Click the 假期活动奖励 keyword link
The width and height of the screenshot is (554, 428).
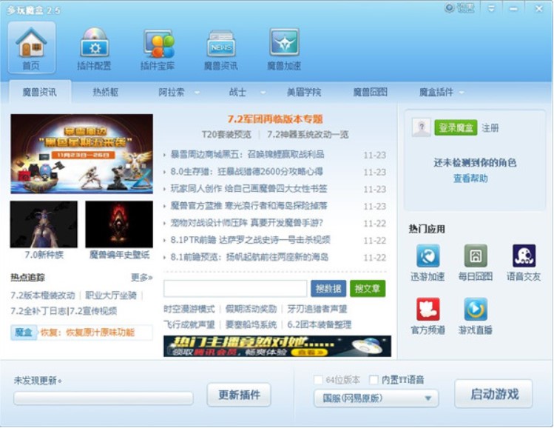pos(251,309)
